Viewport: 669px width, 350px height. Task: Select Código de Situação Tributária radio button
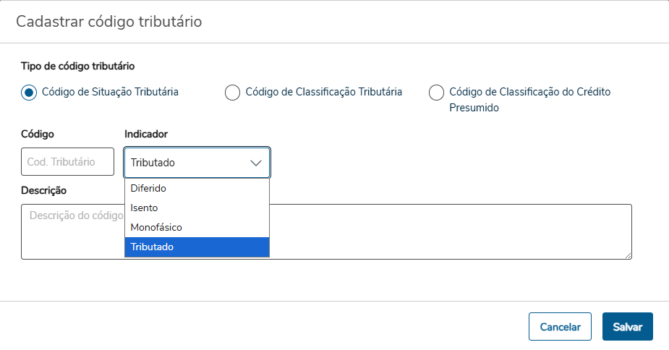point(29,93)
